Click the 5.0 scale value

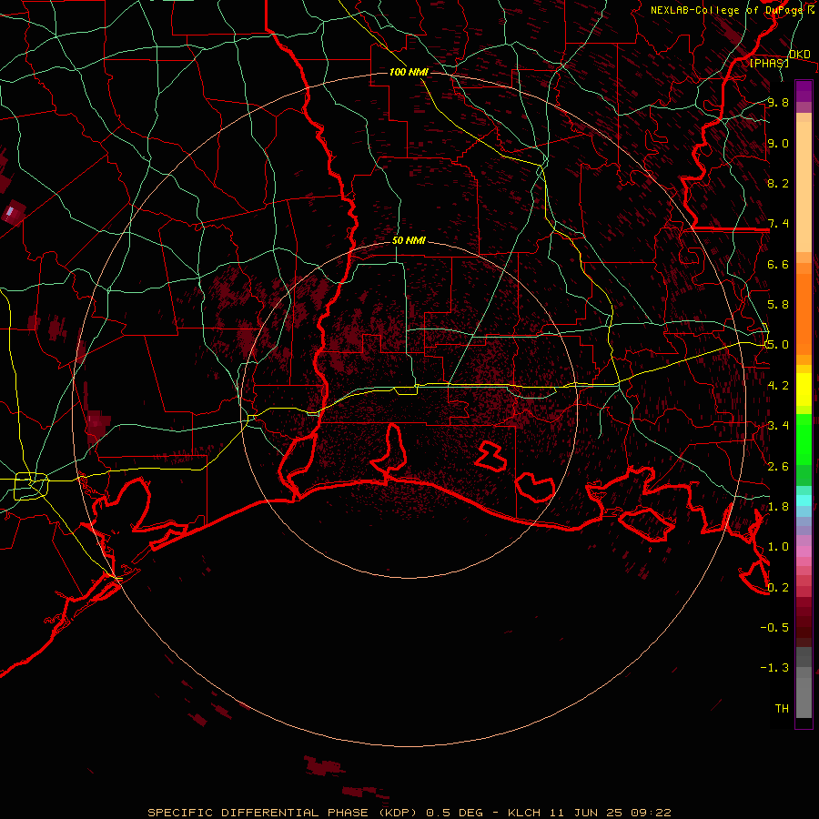(x=778, y=345)
